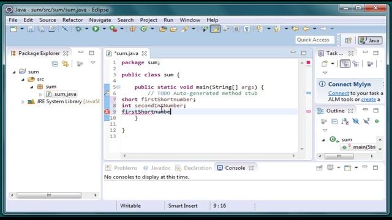Toggle Categorized view in Task List
The height and width of the screenshot is (220, 392).
click(345, 64)
